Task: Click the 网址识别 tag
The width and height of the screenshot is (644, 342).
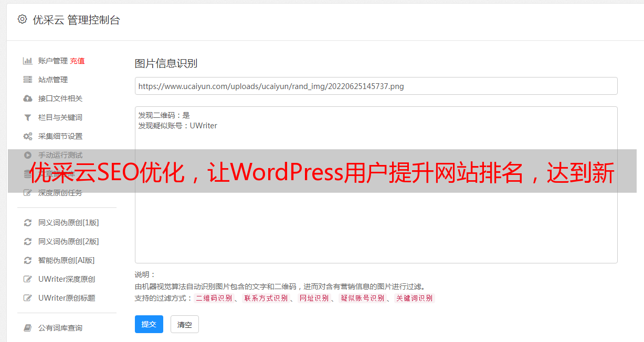Action: point(314,298)
